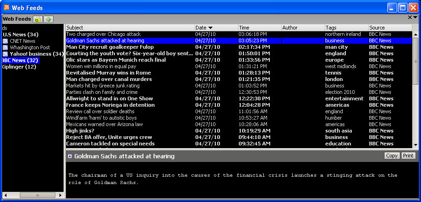Click the 'tennis' tag cell
This screenshot has height=202, width=421.
click(333, 73)
